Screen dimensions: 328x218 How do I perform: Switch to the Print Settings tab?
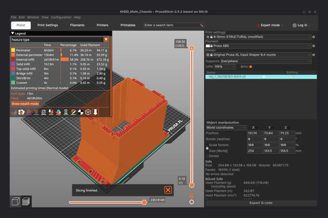click(x=48, y=25)
